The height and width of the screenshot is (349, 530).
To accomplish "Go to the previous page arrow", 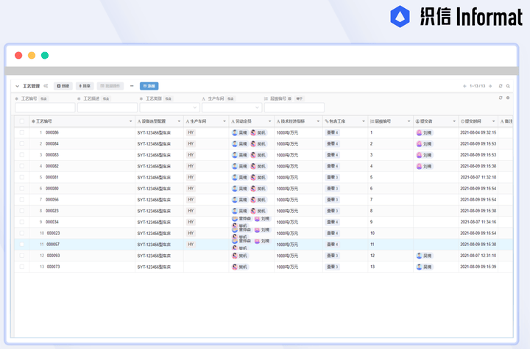I will click(464, 86).
